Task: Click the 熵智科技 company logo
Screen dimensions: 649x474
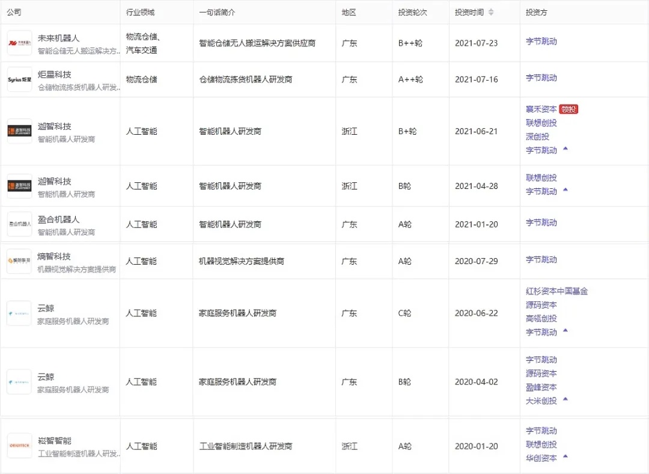Action: click(x=19, y=261)
